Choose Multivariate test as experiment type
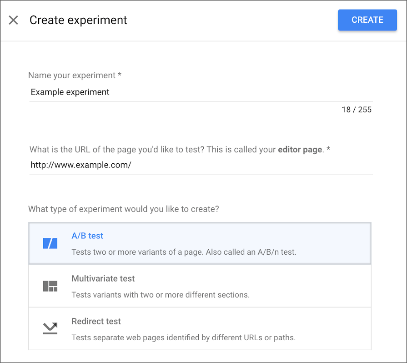 (x=200, y=286)
